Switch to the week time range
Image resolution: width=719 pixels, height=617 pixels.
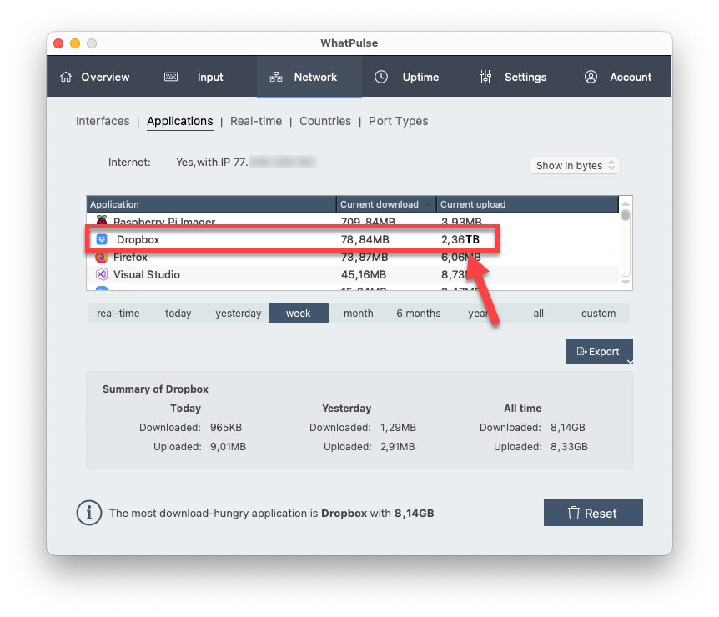[298, 313]
